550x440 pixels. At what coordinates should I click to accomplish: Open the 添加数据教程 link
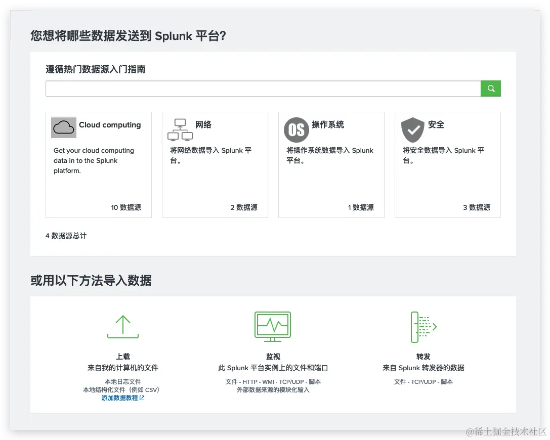119,398
